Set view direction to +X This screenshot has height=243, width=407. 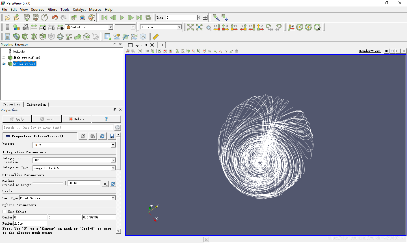[217, 27]
